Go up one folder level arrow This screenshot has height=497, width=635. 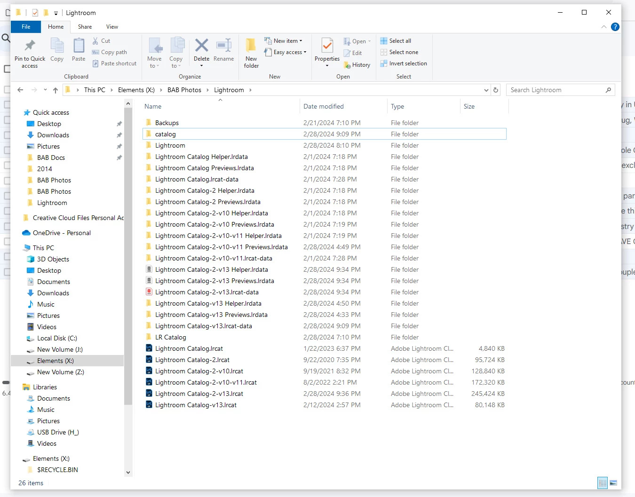[56, 90]
